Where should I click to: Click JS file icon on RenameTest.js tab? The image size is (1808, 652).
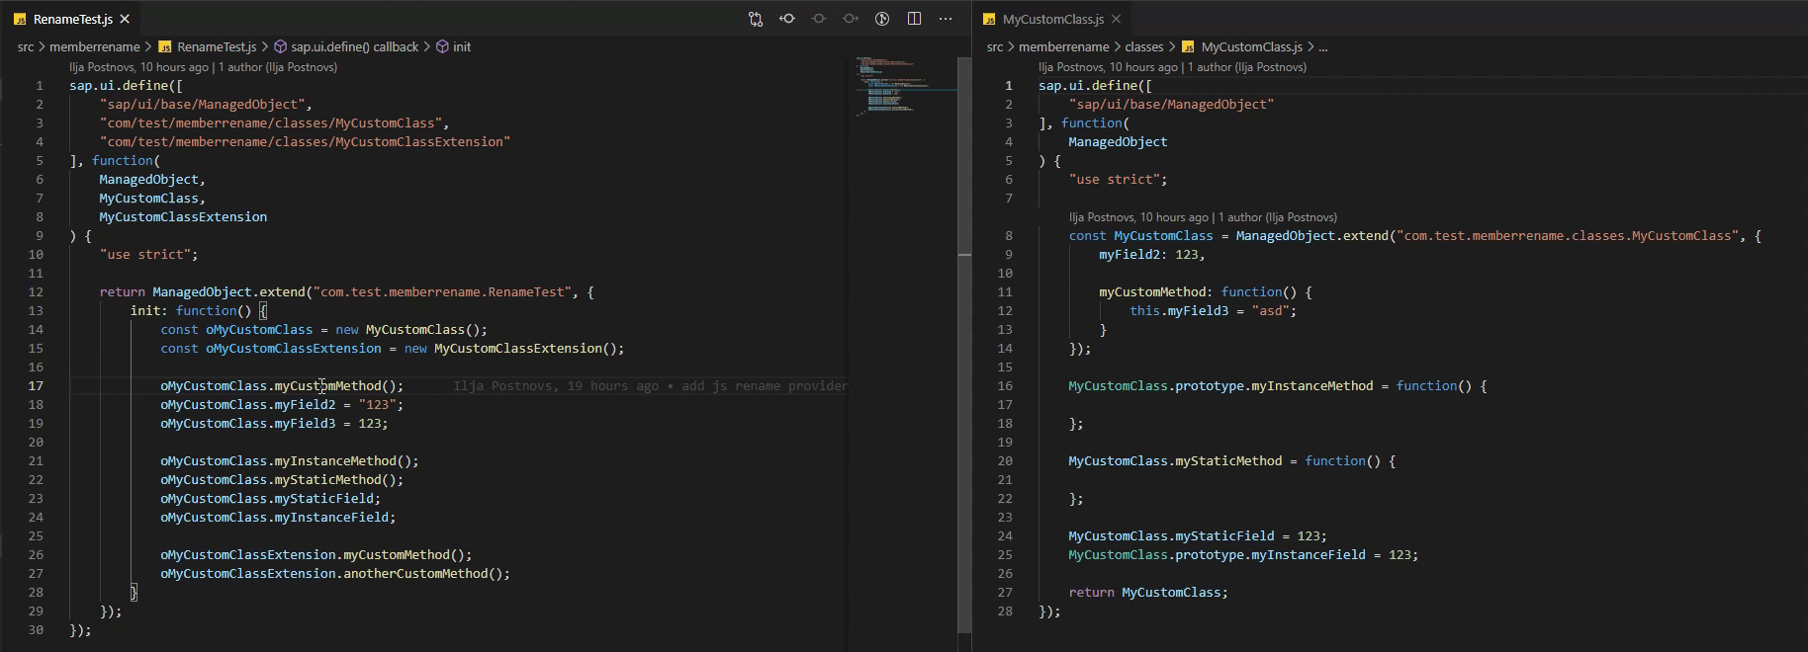20,19
